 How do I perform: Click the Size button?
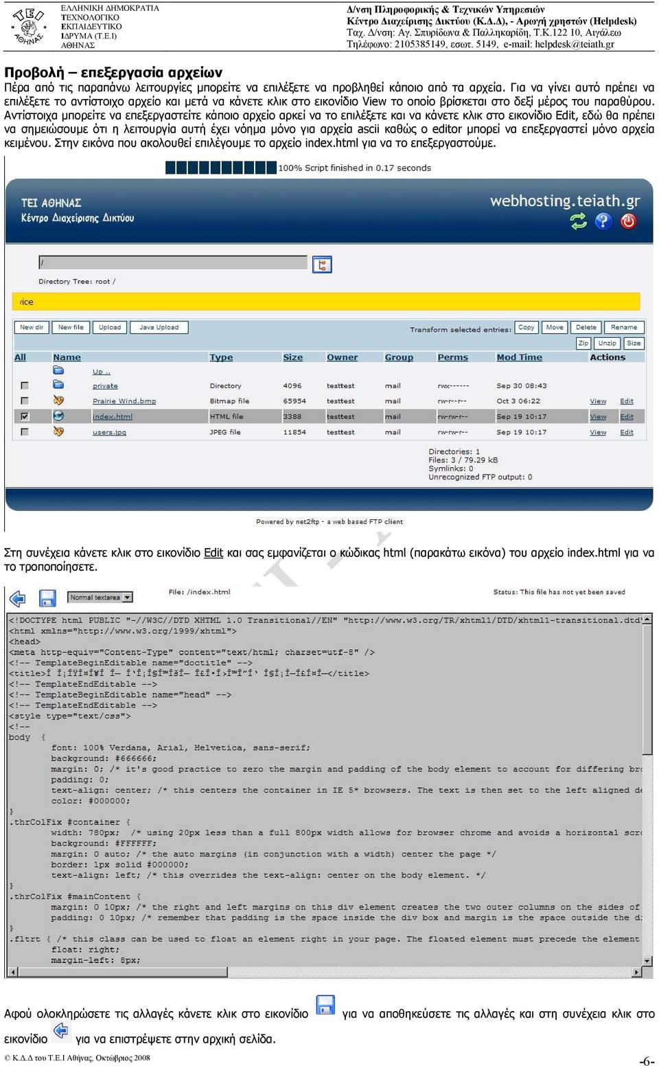point(634,343)
